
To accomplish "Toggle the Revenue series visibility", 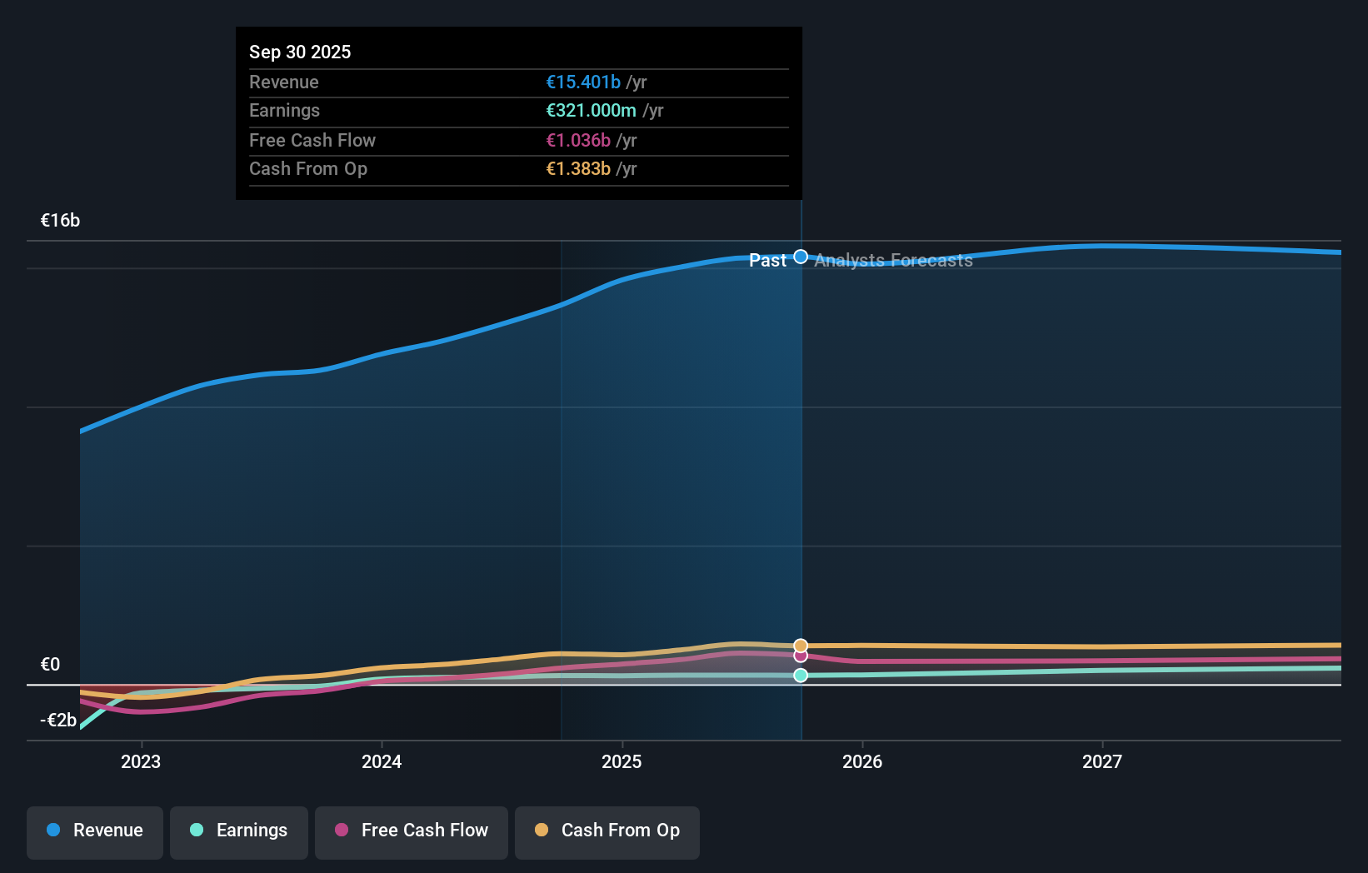I will point(94,831).
